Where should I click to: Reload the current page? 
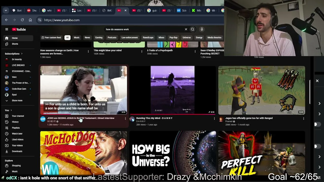[x=22, y=20]
